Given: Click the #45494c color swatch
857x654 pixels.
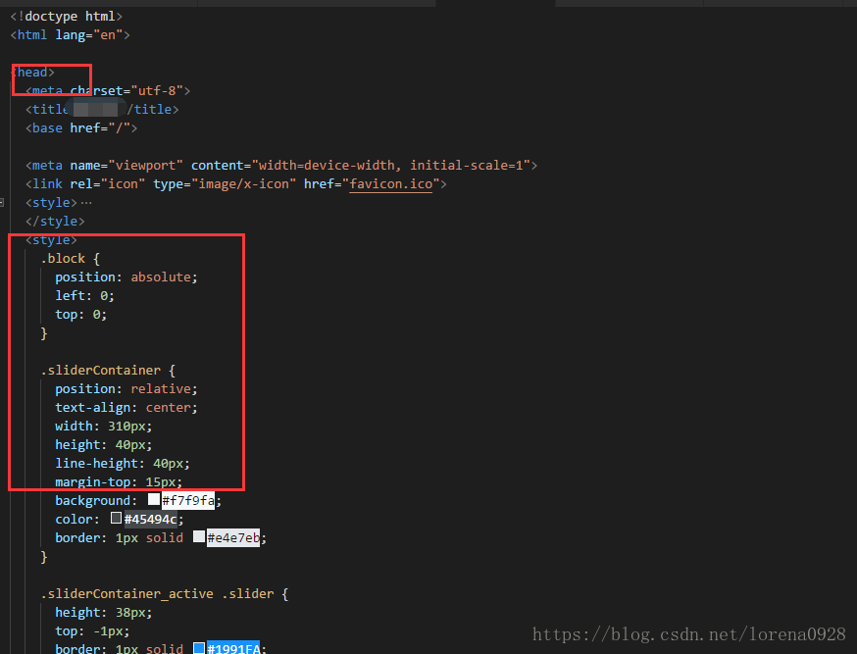Looking at the screenshot, I should (117, 518).
